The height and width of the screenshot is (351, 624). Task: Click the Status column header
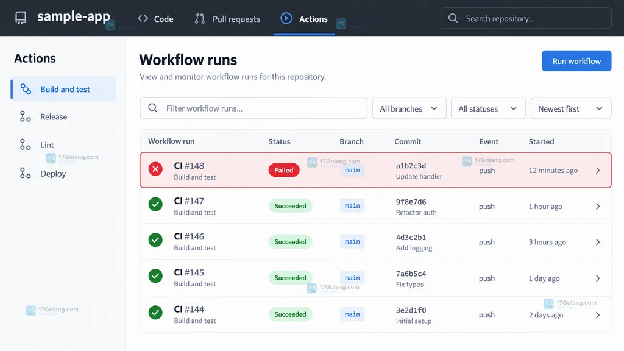click(x=279, y=141)
